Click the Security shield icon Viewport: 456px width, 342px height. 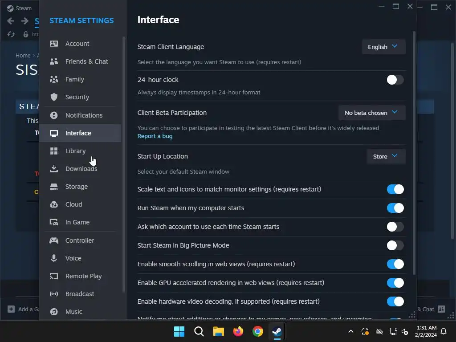point(54,97)
